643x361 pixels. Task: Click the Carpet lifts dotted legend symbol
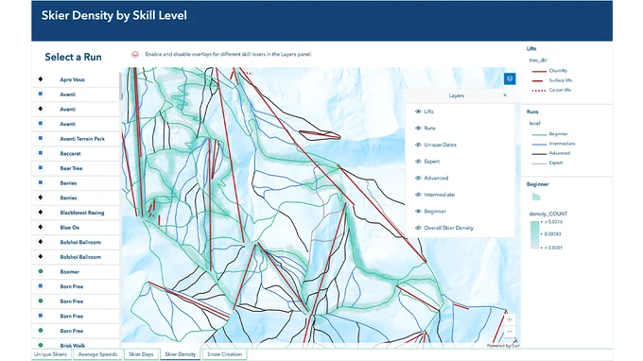pos(539,90)
